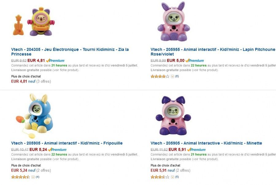Open Kidi'miniz Minette product title link

[x=206, y=143]
